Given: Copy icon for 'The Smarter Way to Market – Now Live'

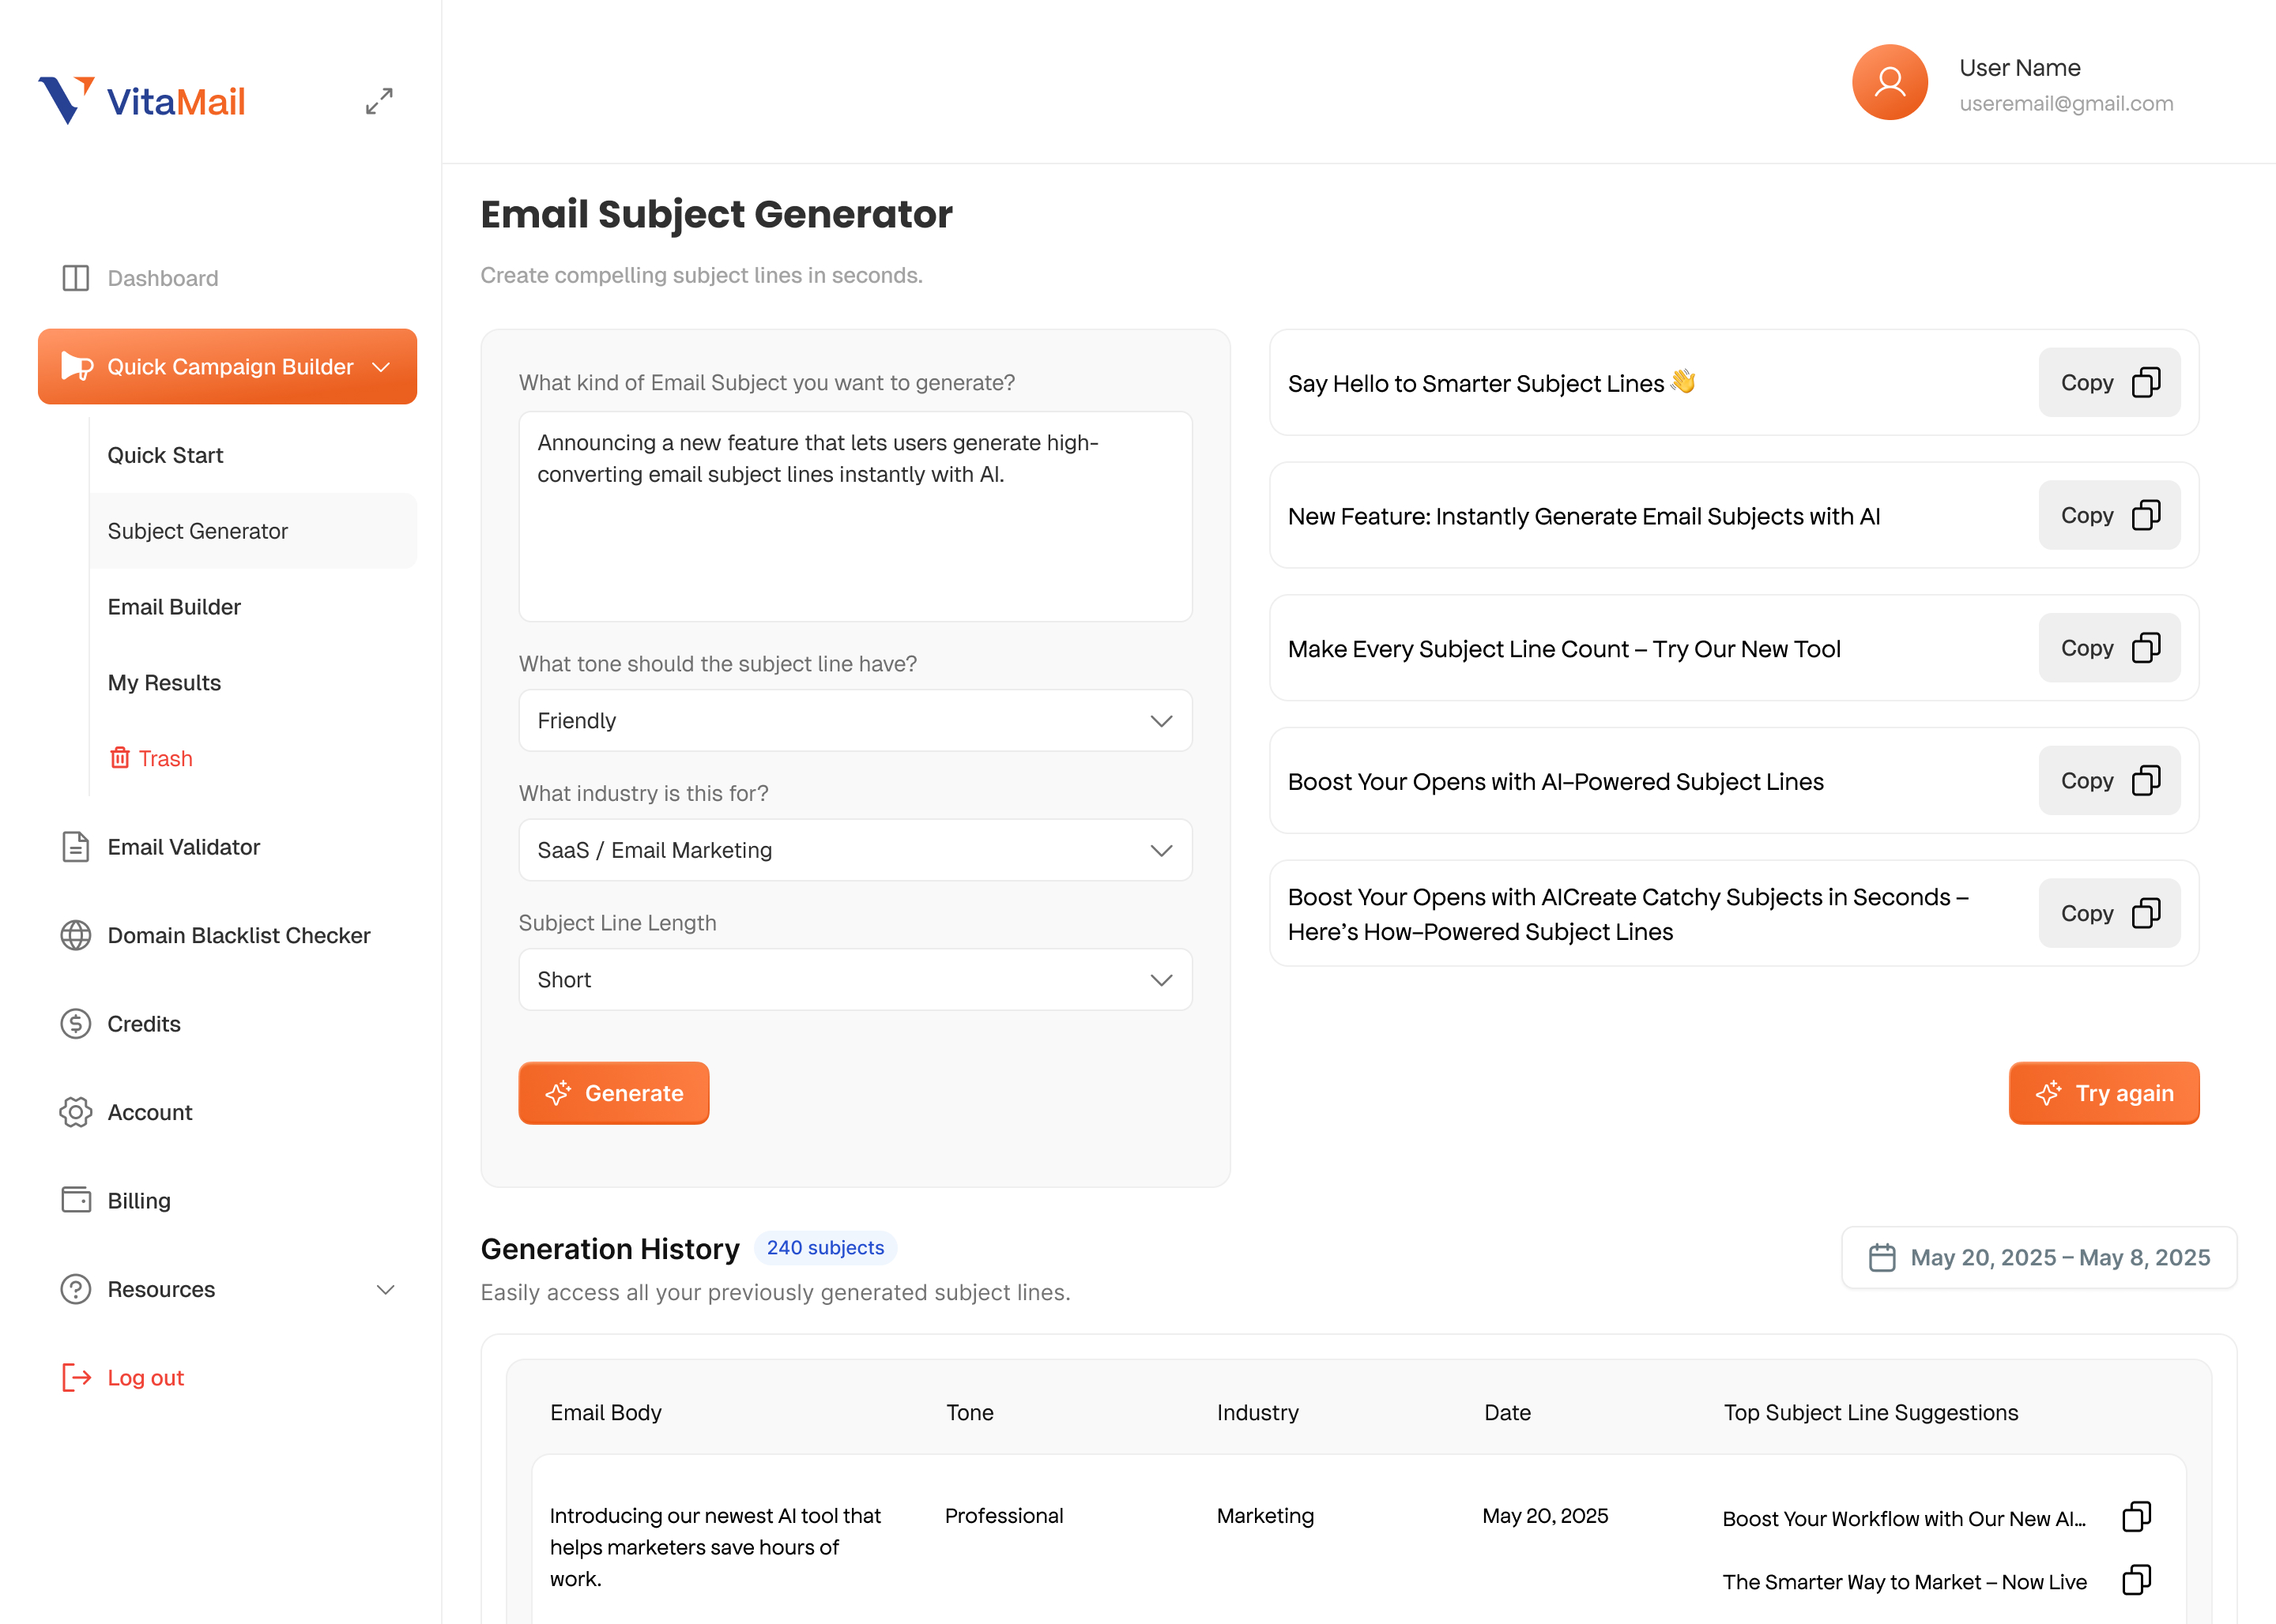Looking at the screenshot, I should [2136, 1580].
